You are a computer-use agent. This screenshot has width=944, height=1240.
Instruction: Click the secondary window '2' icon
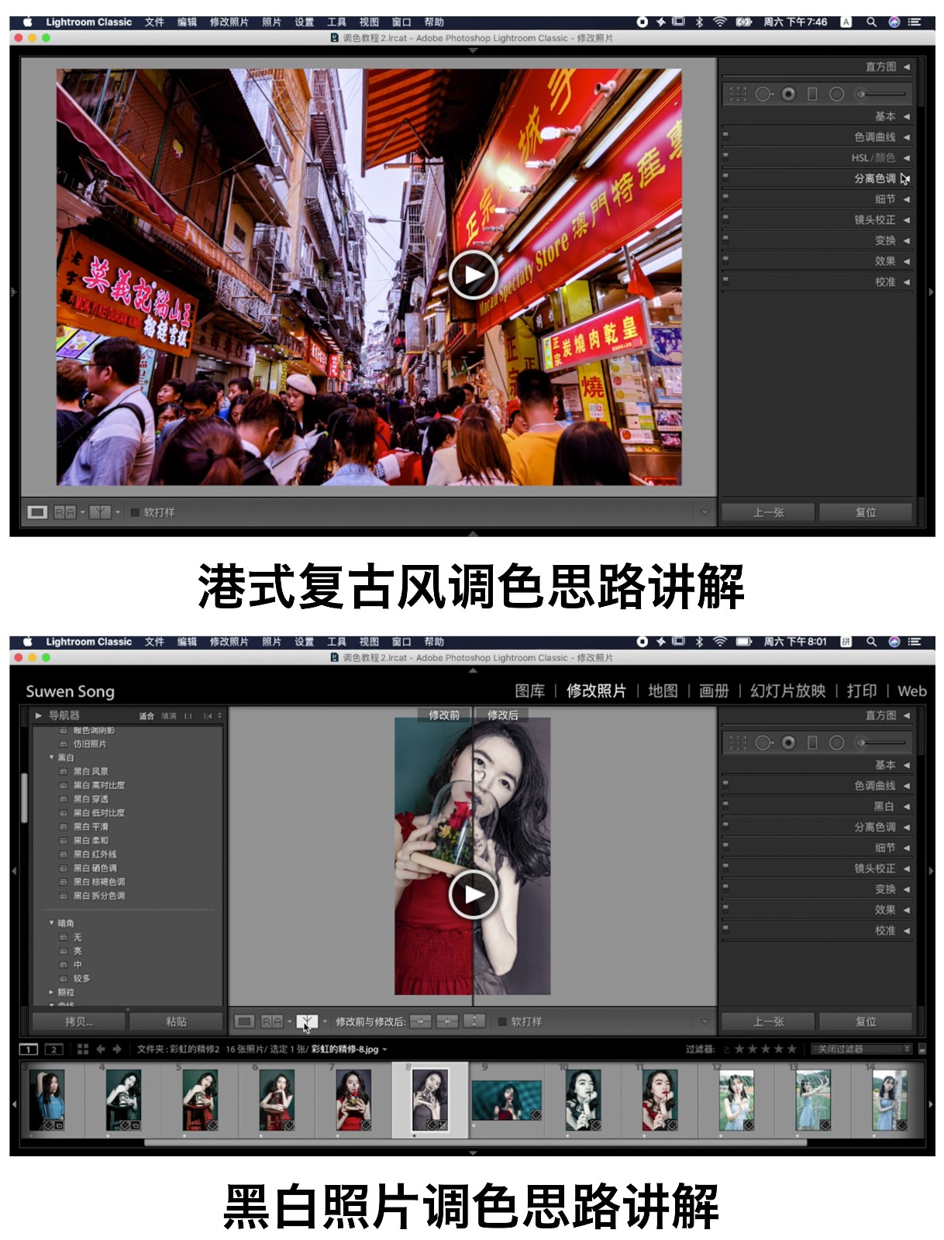click(53, 1049)
